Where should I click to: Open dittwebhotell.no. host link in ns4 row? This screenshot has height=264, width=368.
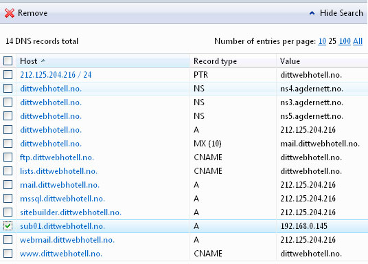point(51,89)
